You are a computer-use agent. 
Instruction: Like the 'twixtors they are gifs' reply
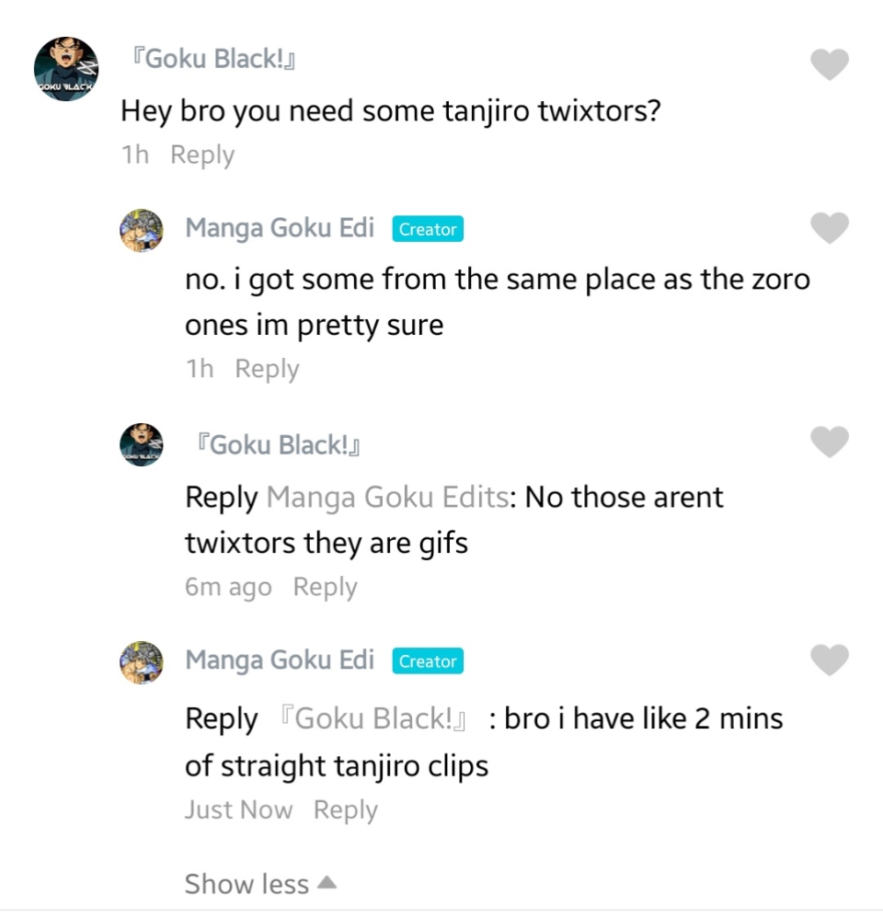(829, 442)
